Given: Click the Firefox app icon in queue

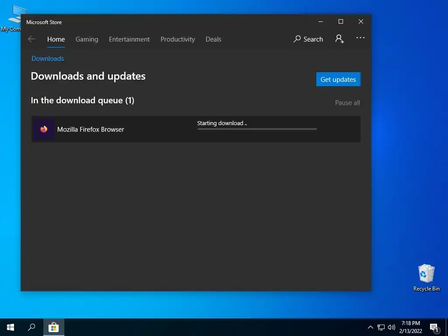Looking at the screenshot, I should [x=44, y=129].
